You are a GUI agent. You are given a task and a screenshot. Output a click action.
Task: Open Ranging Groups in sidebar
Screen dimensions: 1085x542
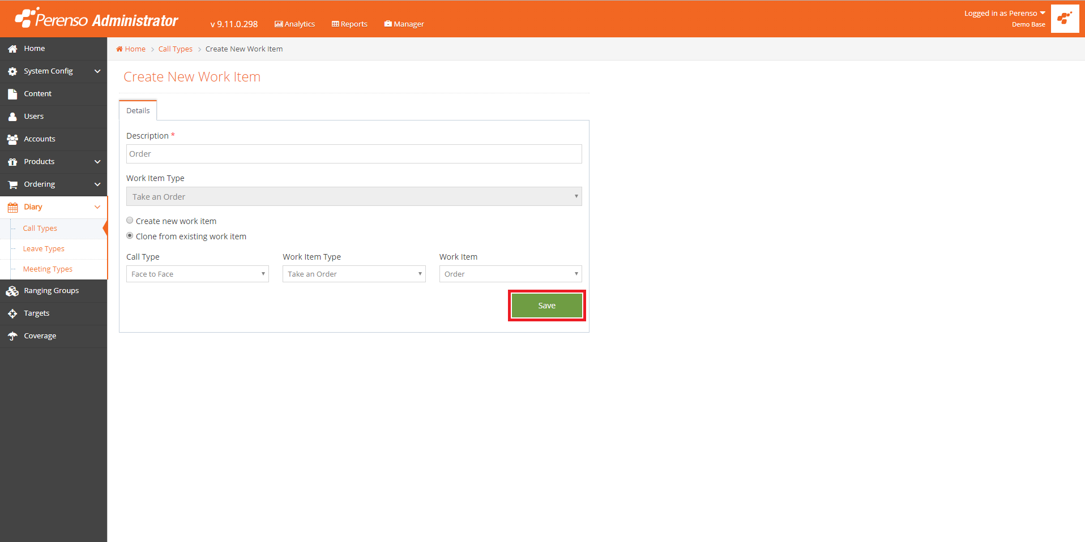53,291
